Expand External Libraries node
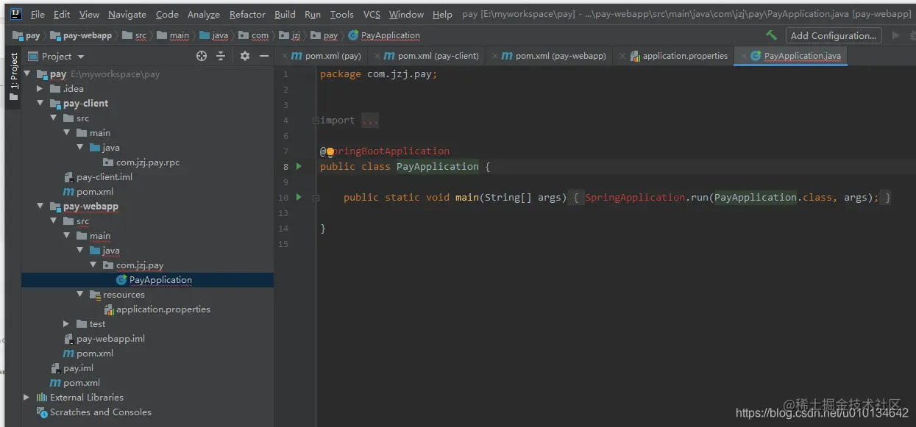The width and height of the screenshot is (916, 427). click(x=27, y=398)
